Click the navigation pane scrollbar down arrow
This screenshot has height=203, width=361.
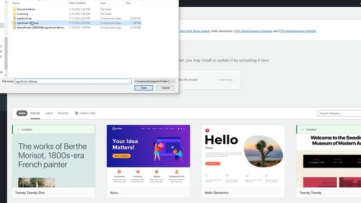point(6,75)
